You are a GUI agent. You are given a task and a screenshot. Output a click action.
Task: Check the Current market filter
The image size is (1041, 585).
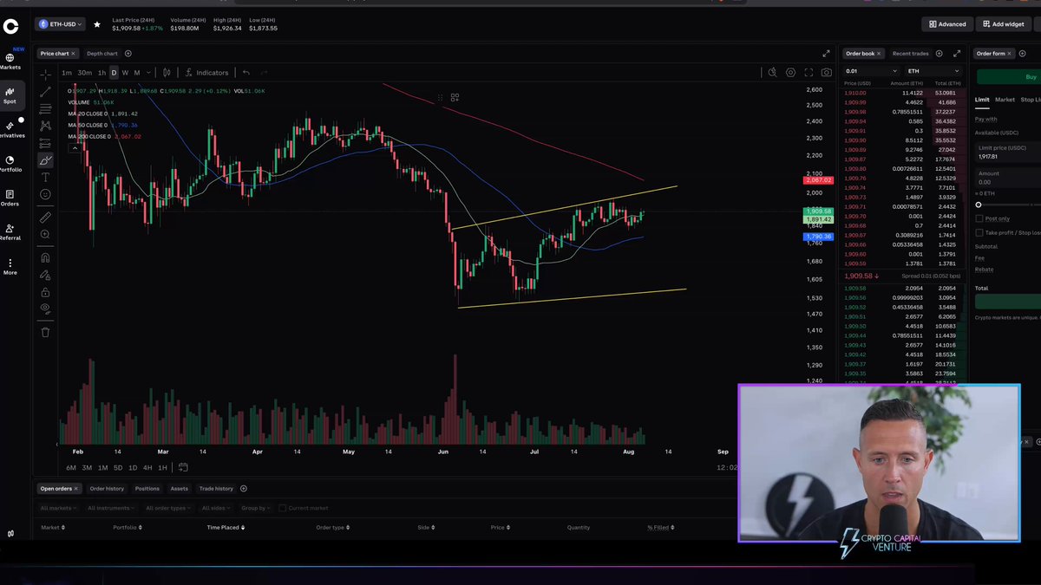click(283, 508)
